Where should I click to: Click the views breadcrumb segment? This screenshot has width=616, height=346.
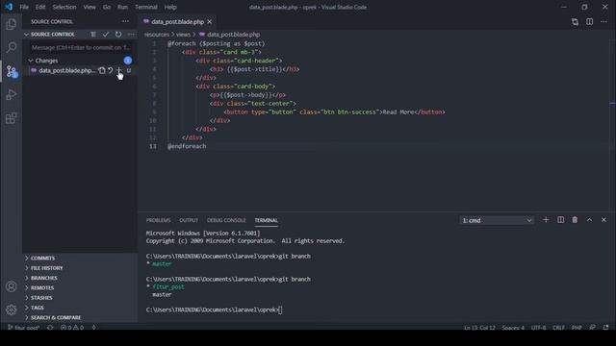click(183, 35)
